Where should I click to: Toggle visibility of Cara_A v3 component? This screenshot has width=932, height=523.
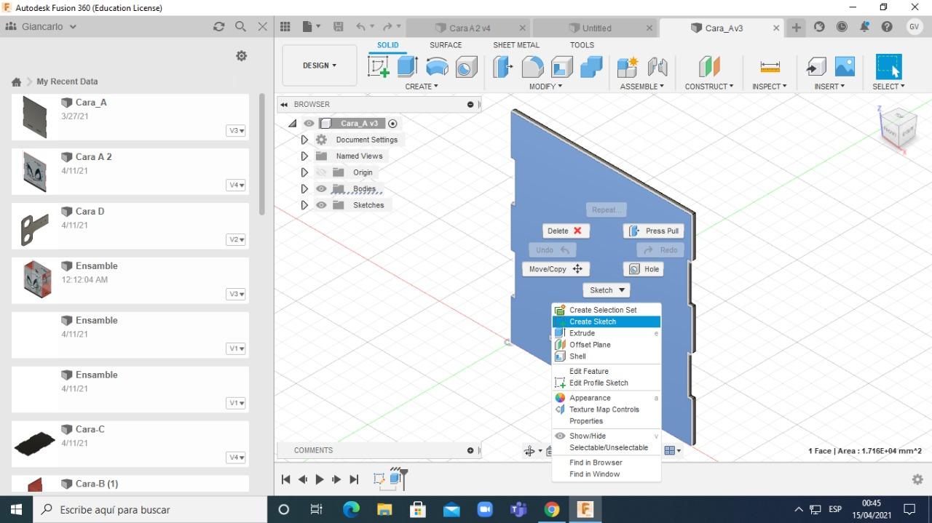(x=309, y=124)
